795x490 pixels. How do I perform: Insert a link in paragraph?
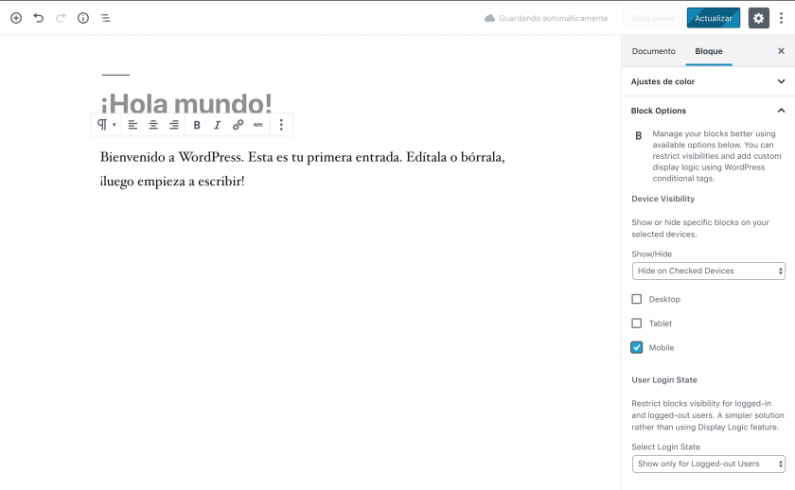[238, 125]
